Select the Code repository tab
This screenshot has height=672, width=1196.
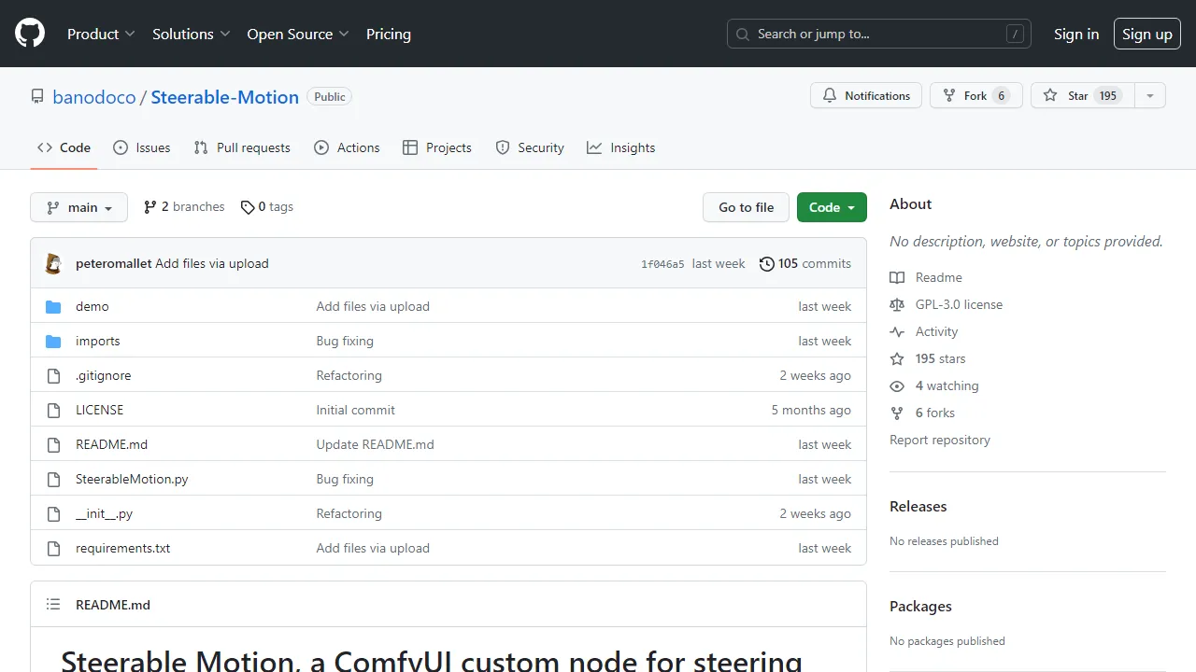tap(64, 147)
